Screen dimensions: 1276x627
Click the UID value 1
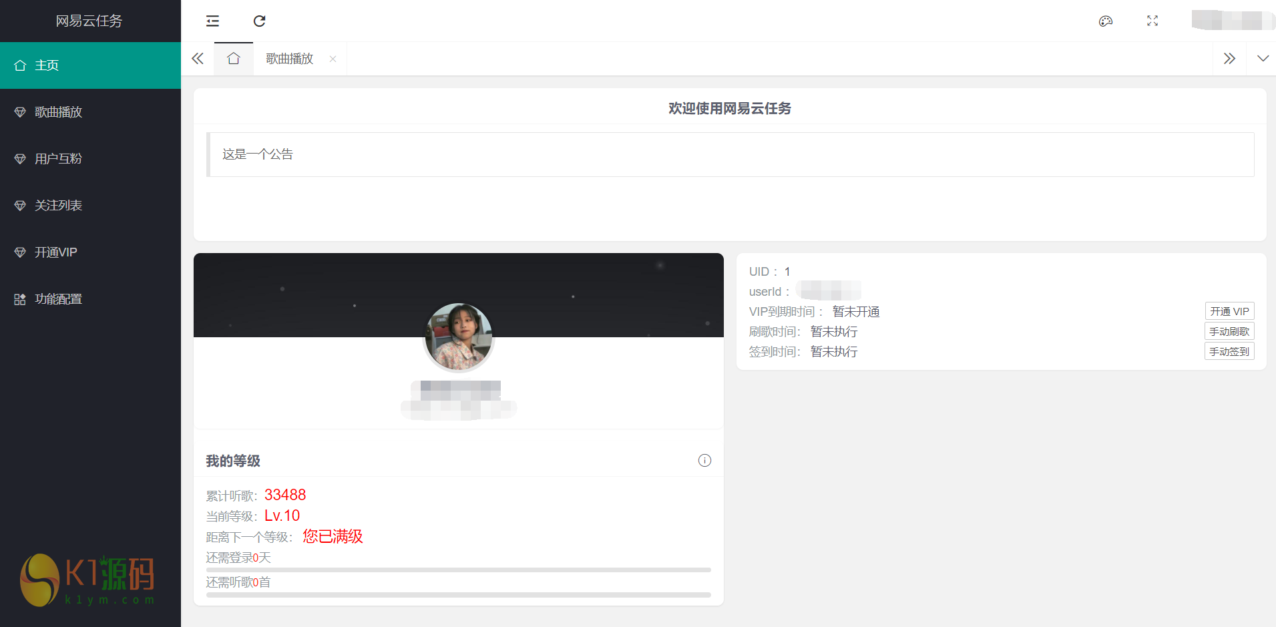pyautogui.click(x=787, y=272)
